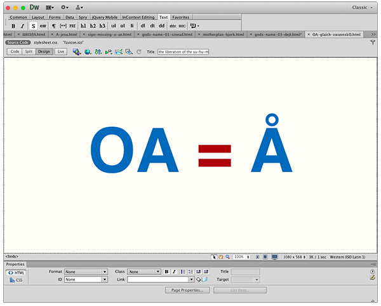Insert Heading 2 (h2)
381x306 pixels.
(x=93, y=26)
